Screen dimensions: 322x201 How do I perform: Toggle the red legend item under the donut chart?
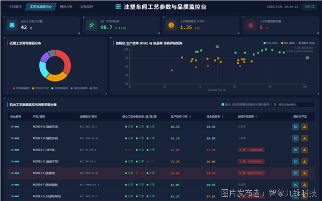tap(21, 88)
